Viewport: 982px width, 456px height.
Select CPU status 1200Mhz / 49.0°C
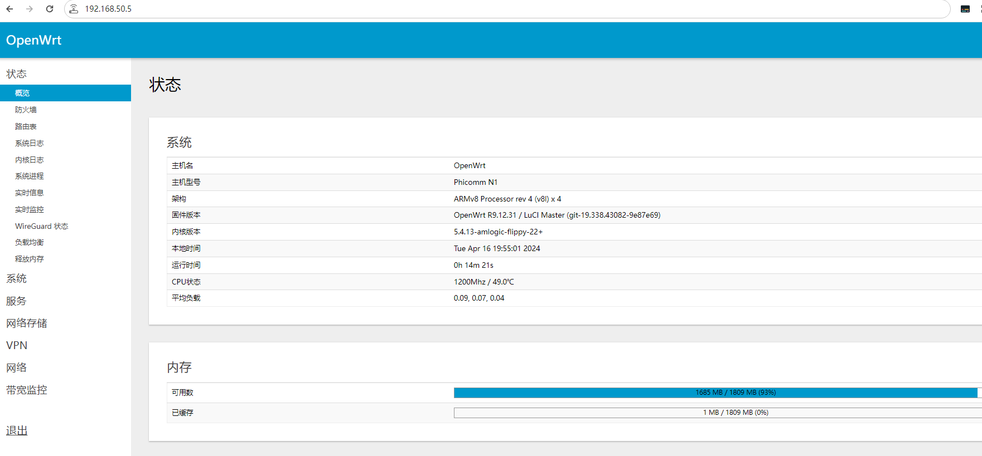(484, 282)
